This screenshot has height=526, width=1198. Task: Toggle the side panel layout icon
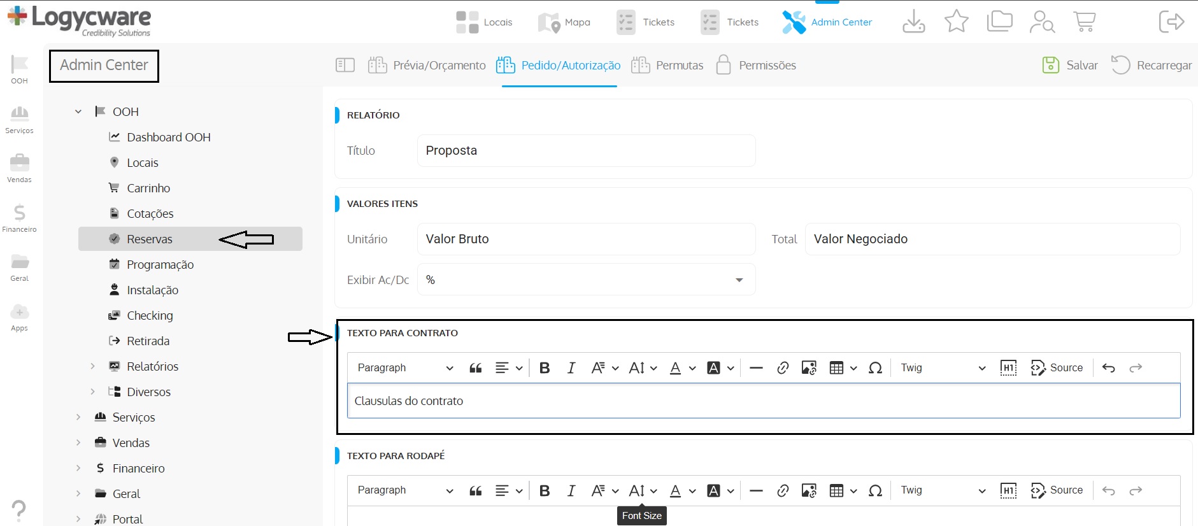(x=345, y=65)
